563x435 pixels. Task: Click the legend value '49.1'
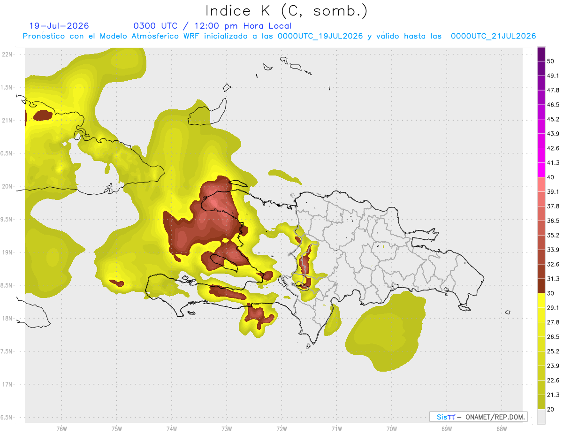point(553,76)
